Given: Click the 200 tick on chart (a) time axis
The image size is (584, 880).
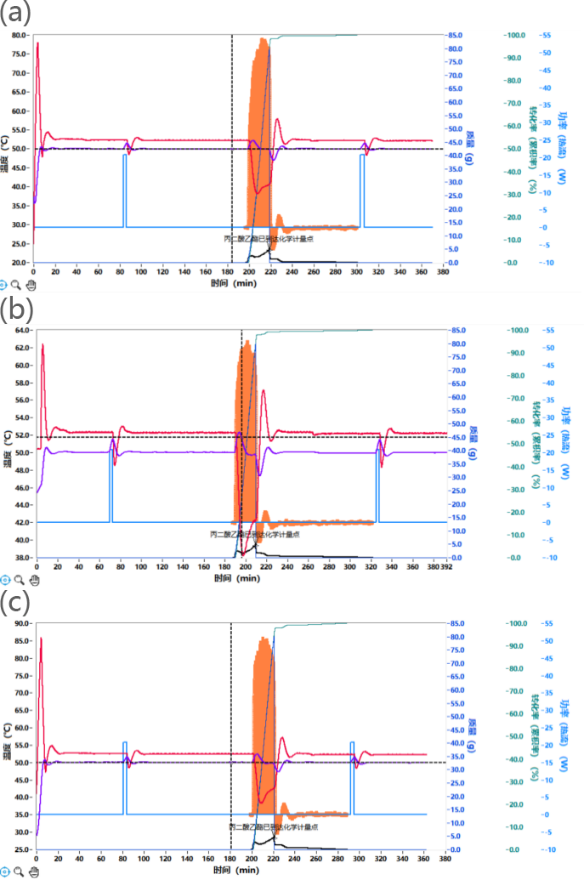Looking at the screenshot, I should pos(249,271).
